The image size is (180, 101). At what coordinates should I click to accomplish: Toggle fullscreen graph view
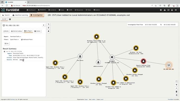pos(176,81)
